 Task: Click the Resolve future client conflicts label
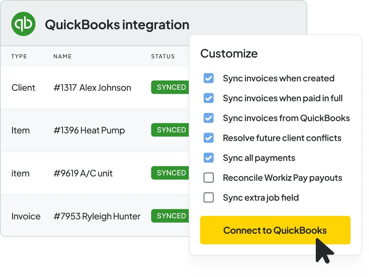(x=282, y=138)
